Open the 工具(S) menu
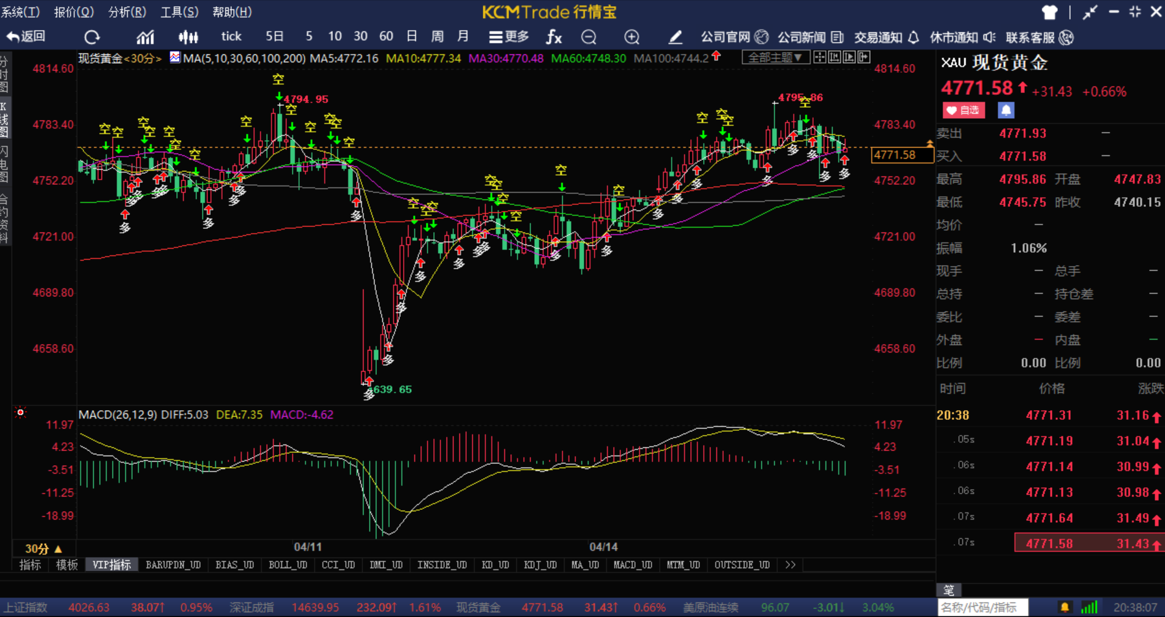Screen dimensions: 1165x617 tap(179, 12)
